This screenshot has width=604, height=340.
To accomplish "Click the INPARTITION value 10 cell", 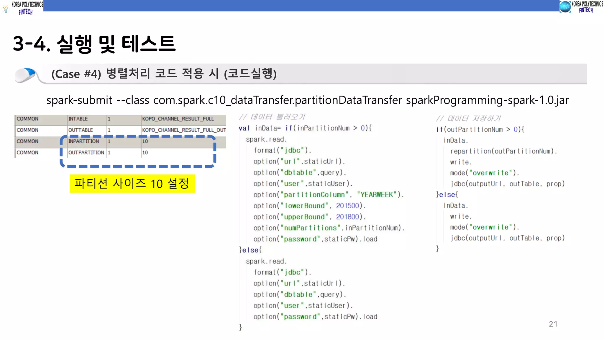I will 145,141.
